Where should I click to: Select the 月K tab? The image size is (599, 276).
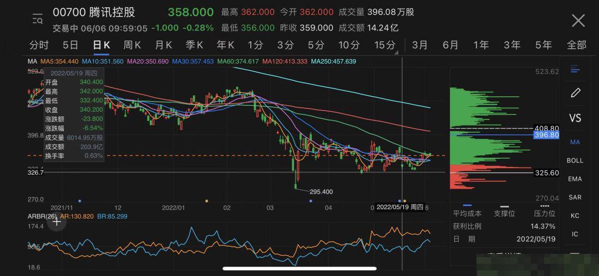(163, 45)
